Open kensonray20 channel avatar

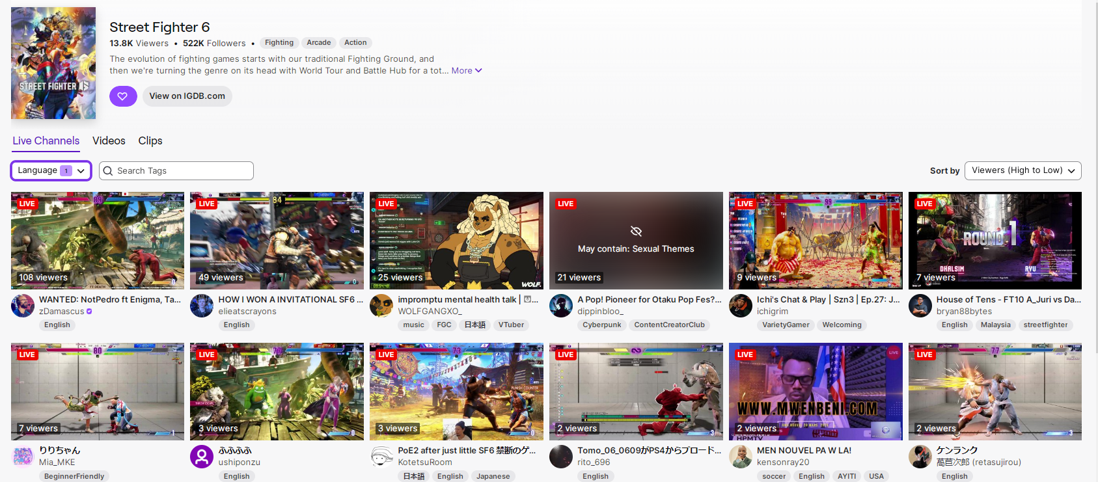(x=741, y=457)
